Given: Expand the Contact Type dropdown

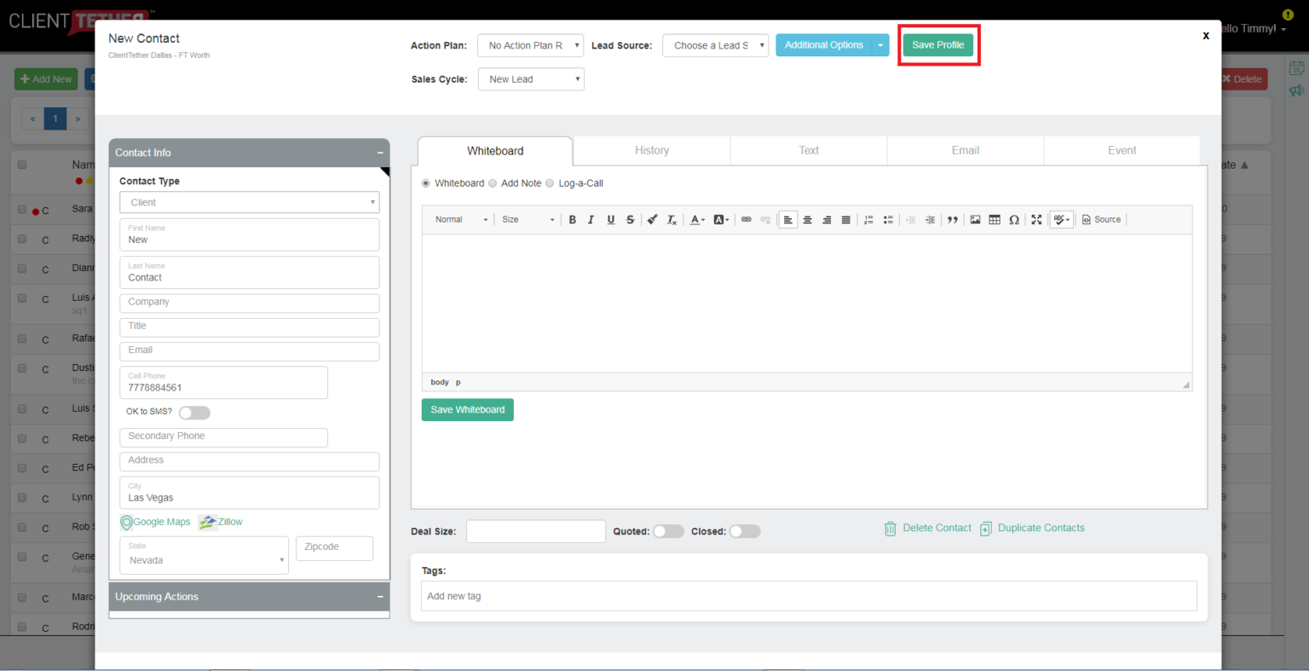Looking at the screenshot, I should pos(249,203).
